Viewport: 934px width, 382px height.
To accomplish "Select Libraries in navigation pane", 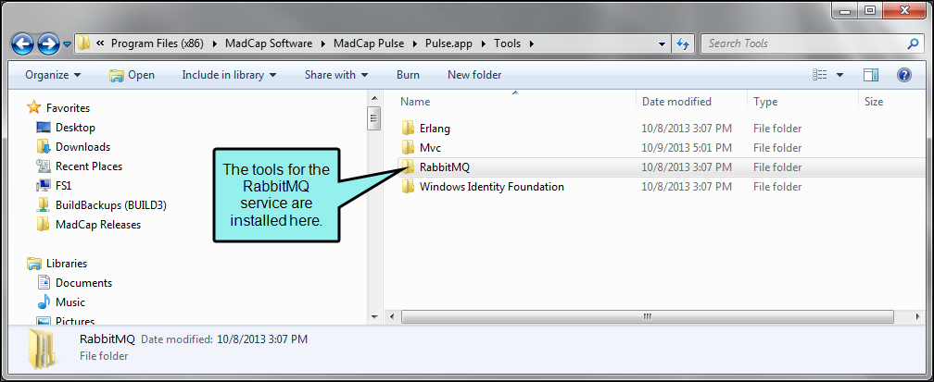I will click(67, 264).
